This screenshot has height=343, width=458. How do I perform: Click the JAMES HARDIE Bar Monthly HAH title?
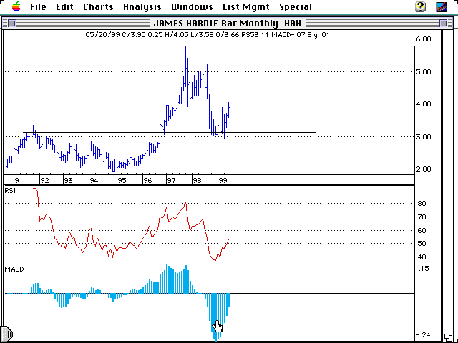[x=227, y=23]
